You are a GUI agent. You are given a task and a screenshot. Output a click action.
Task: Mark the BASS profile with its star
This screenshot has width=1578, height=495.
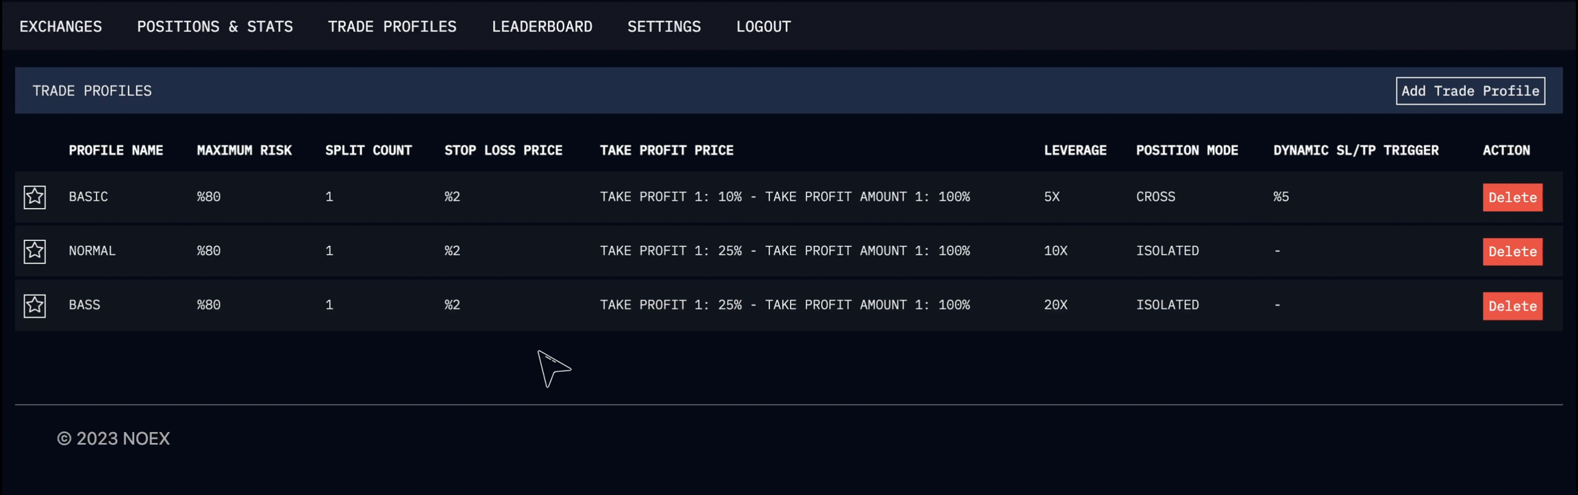(x=35, y=305)
